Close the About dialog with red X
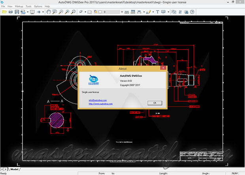The width and height of the screenshot is (245, 175). pos(163,68)
